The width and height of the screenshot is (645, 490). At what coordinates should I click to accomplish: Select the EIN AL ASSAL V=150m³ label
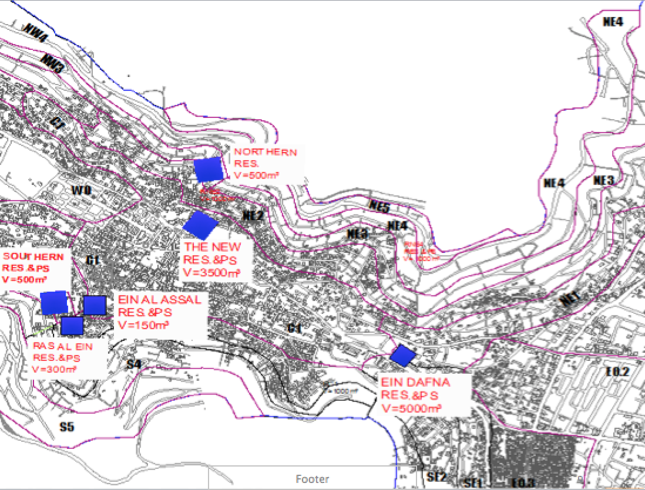click(160, 312)
